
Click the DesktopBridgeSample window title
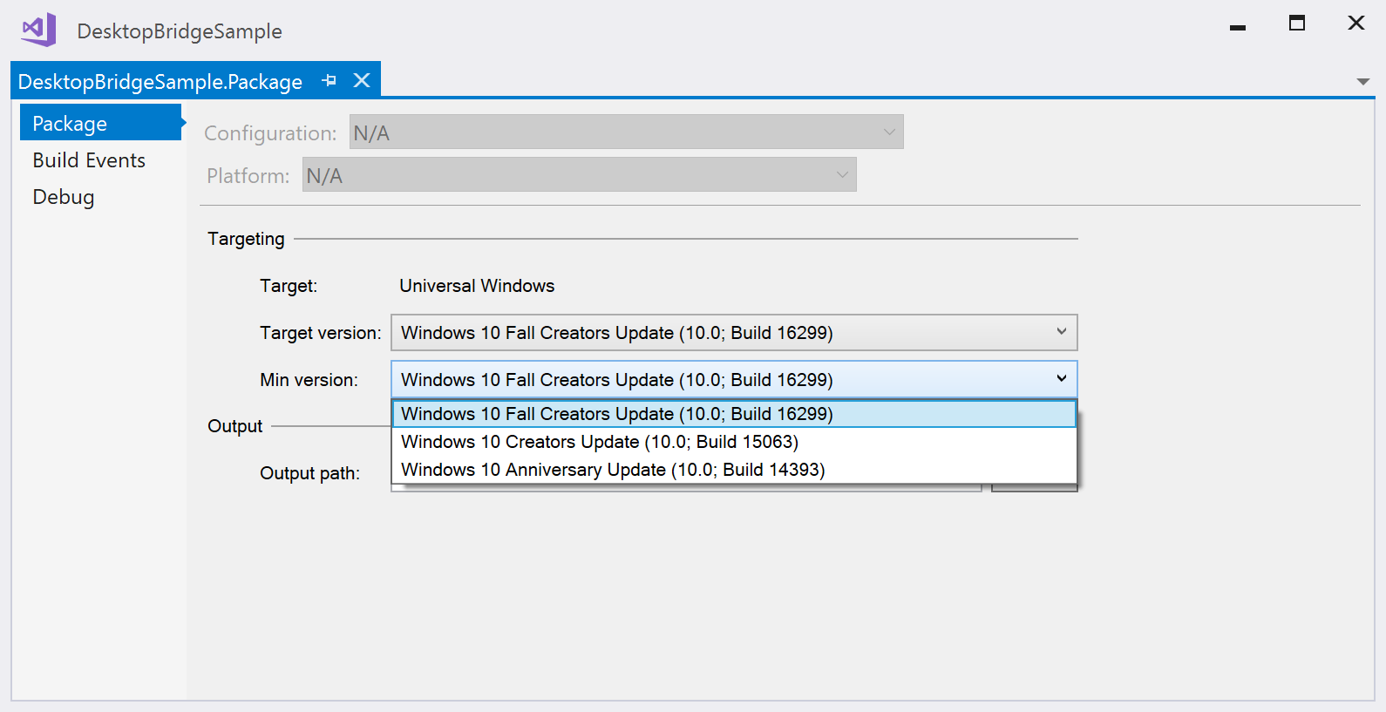coord(180,31)
